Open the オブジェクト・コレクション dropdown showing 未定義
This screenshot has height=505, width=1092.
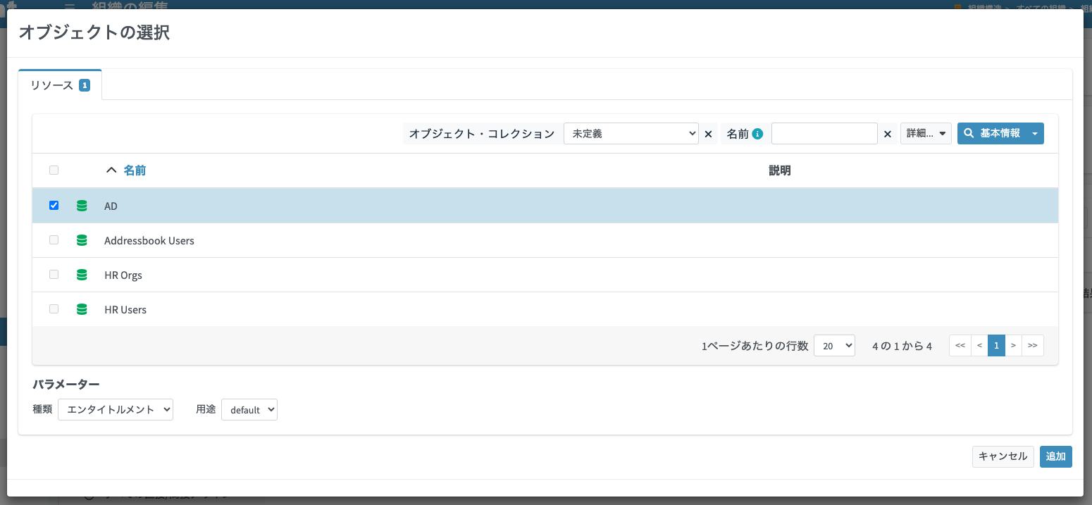pos(631,134)
